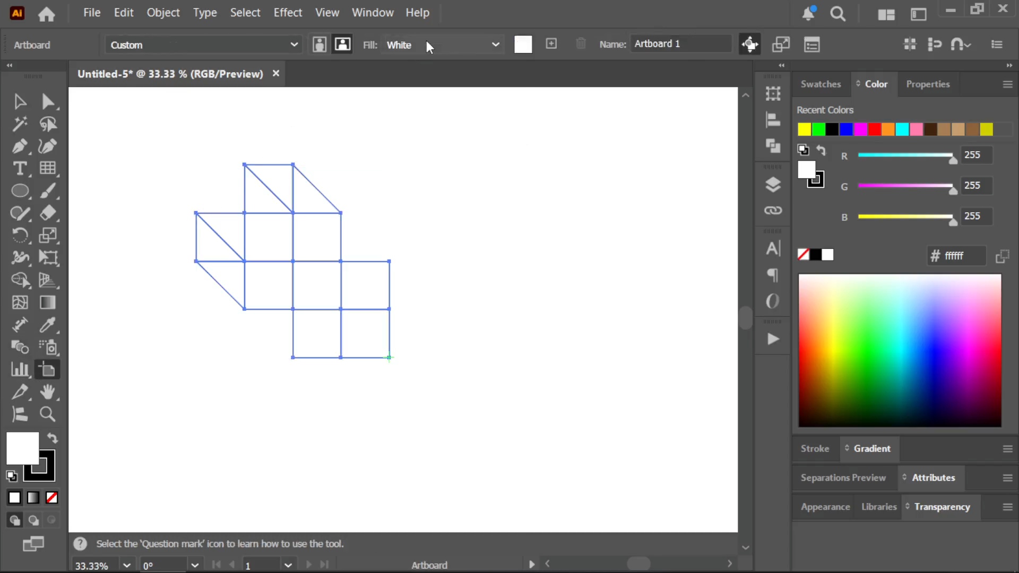
Task: Open the Window menu
Action: coord(373,13)
